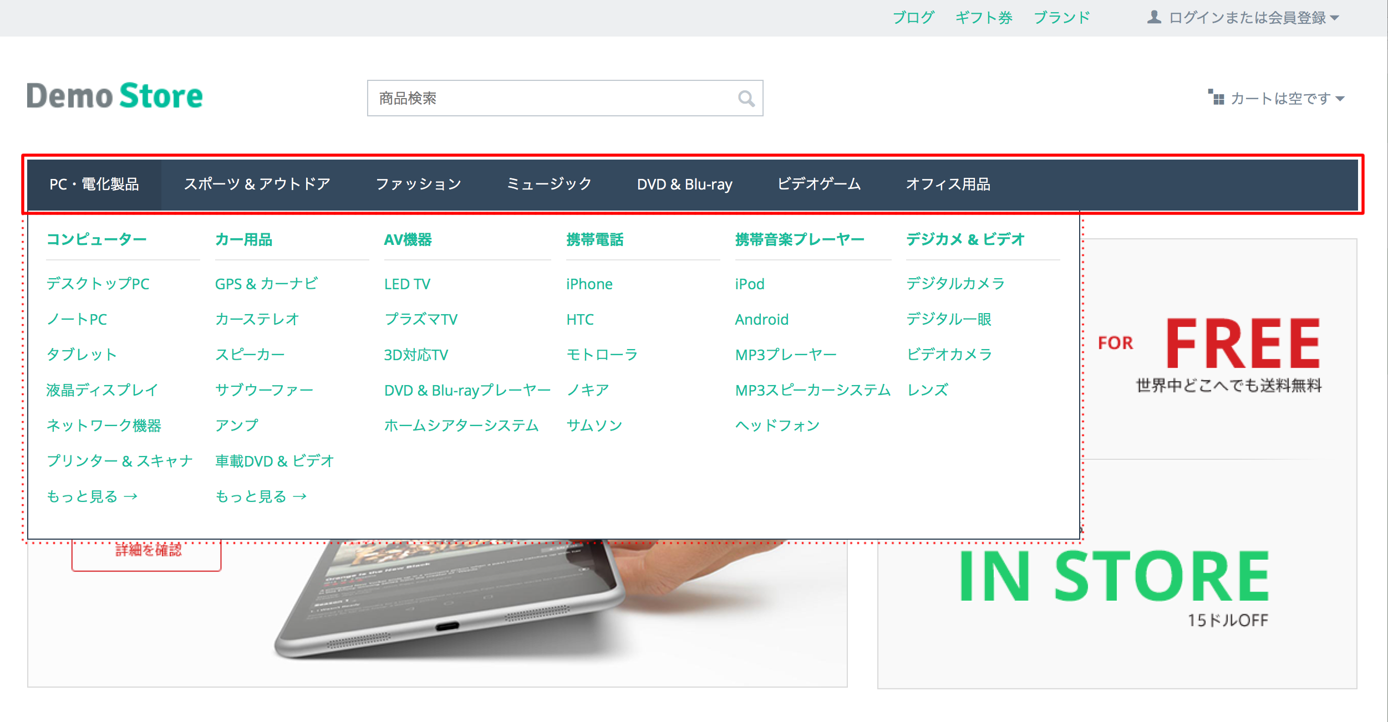This screenshot has width=1388, height=722.
Task: Go to スピーカー
Action: 250,355
